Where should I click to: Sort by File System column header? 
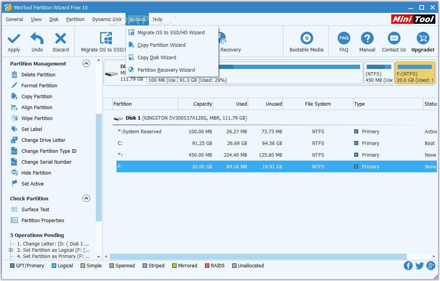[318, 104]
